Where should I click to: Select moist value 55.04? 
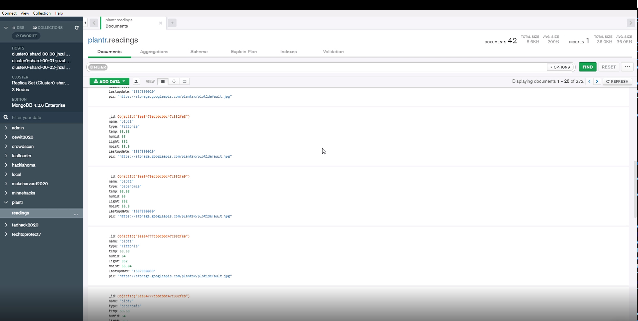click(x=126, y=266)
